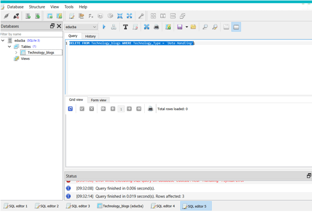312x212 pixels.
Task: Toggle the results below query layout button
Action: pyautogui.click(x=236, y=27)
